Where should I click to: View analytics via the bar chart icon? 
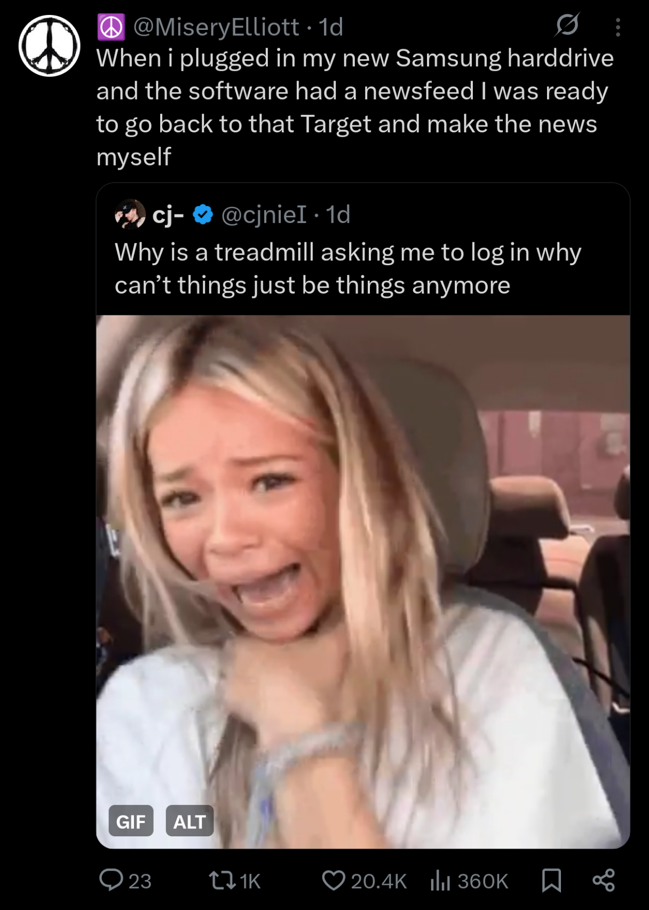click(x=440, y=880)
